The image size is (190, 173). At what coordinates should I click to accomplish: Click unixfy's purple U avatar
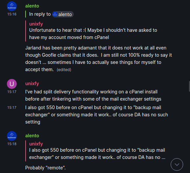point(12,84)
